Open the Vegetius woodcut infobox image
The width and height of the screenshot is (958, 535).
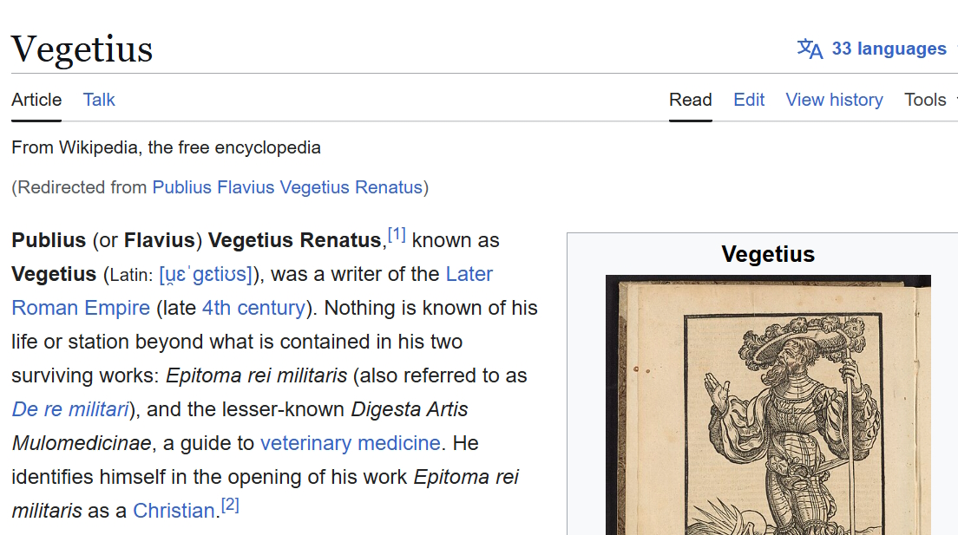tap(768, 405)
